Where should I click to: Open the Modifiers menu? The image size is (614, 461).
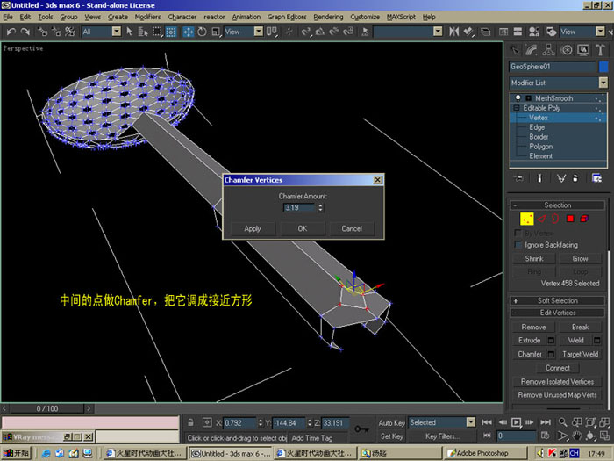(147, 17)
